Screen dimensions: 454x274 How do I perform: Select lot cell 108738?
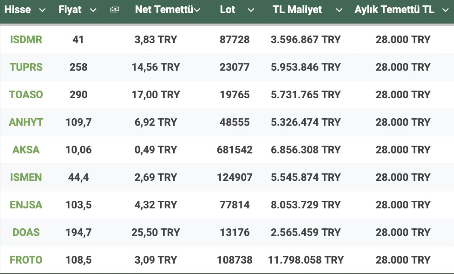click(x=235, y=260)
